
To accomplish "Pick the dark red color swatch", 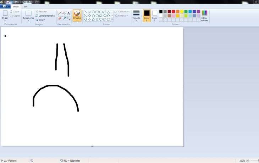I will pyautogui.click(x=169, y=12).
